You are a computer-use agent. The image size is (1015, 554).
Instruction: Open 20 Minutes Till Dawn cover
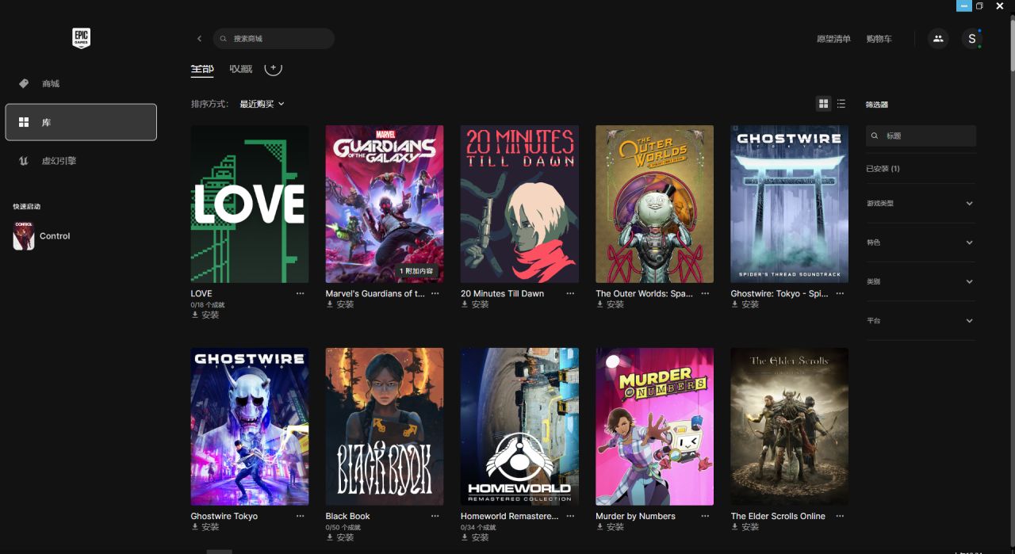pyautogui.click(x=519, y=204)
